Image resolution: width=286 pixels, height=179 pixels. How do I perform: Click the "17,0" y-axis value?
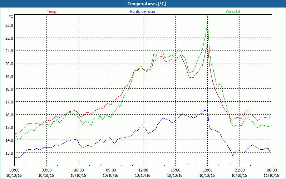(9, 102)
